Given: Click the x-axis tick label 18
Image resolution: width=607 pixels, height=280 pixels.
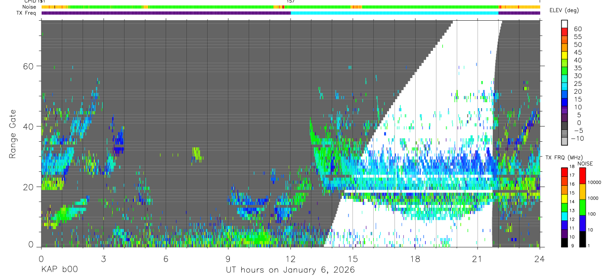Looking at the screenshot, I should coord(415,258).
